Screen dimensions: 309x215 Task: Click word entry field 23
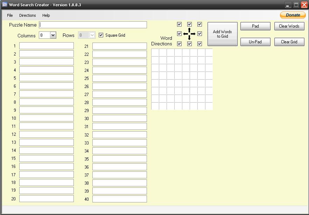[x=120, y=62]
